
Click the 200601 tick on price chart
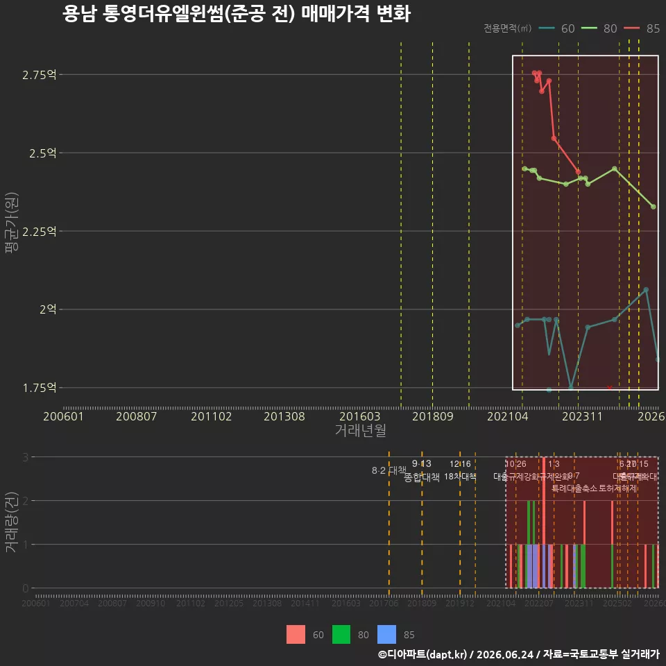63,416
